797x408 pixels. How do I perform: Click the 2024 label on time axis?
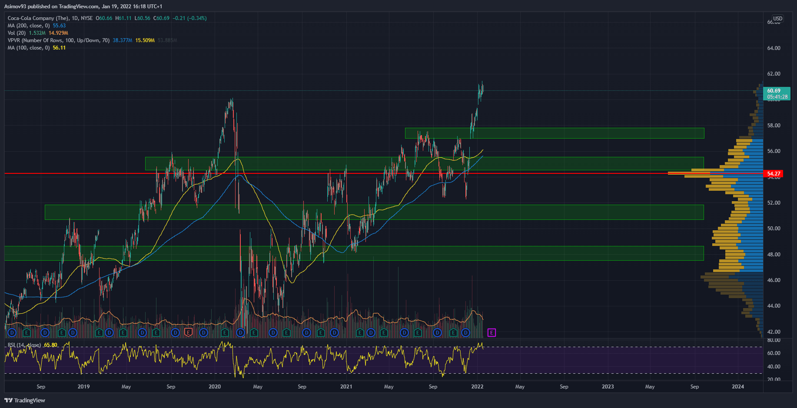(737, 387)
